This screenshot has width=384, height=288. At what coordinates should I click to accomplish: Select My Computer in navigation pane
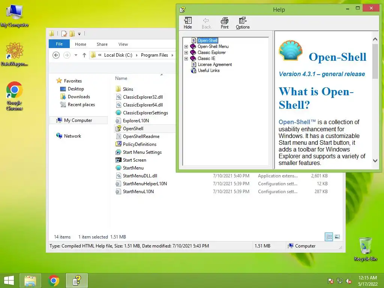pyautogui.click(x=78, y=120)
